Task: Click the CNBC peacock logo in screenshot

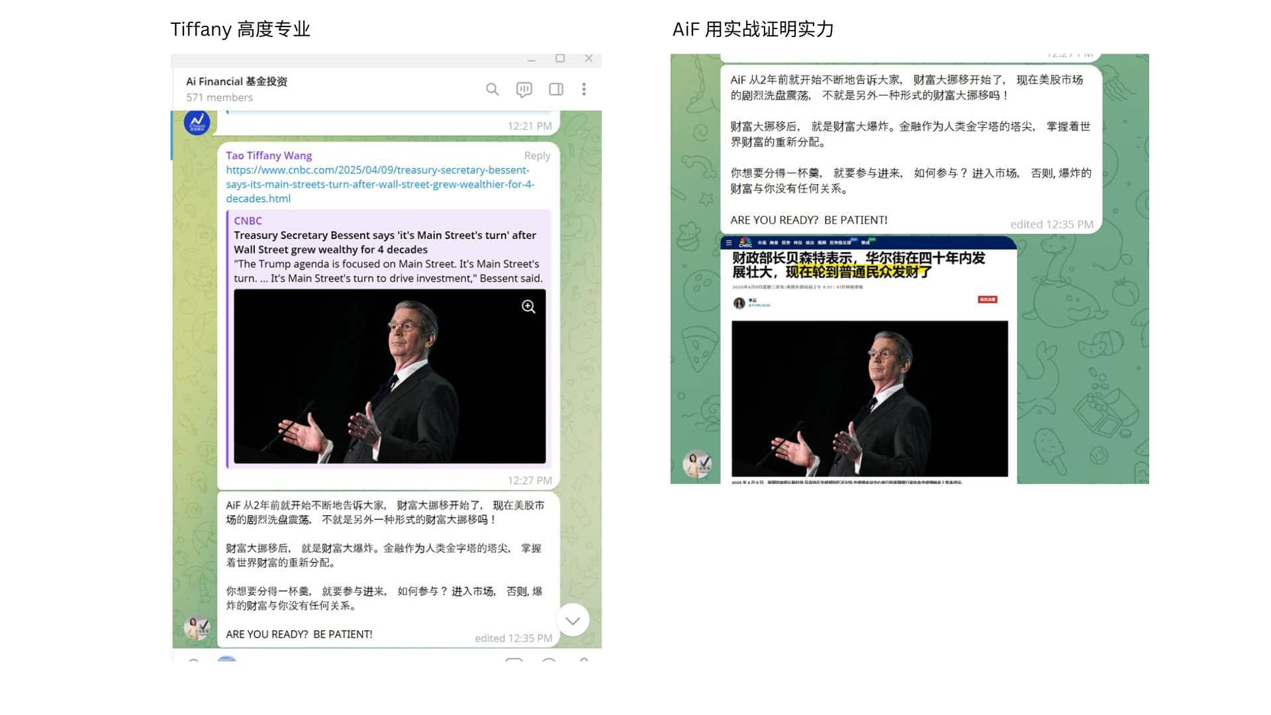Action: (x=745, y=242)
